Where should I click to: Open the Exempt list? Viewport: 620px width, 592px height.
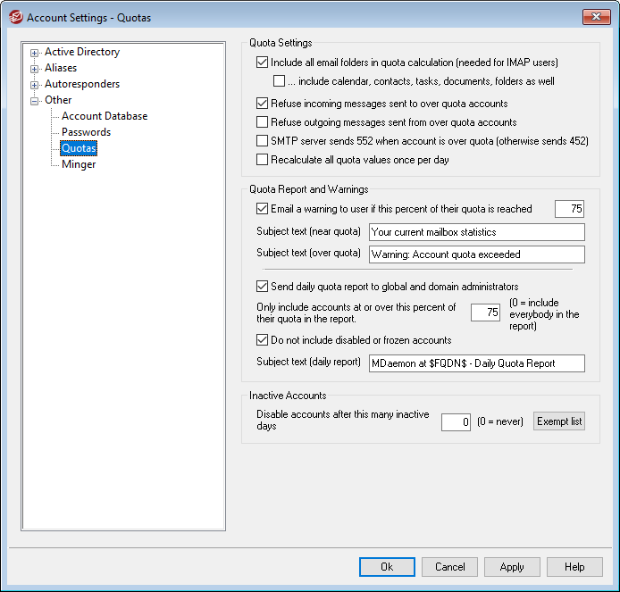click(x=558, y=421)
